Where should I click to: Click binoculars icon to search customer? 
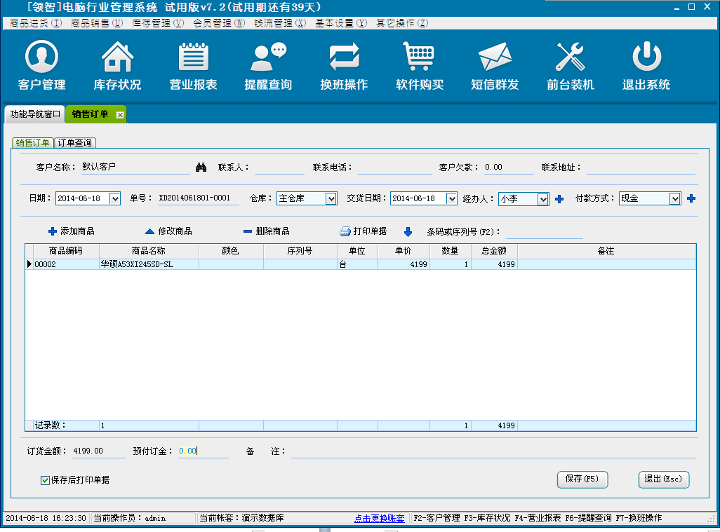point(201,168)
